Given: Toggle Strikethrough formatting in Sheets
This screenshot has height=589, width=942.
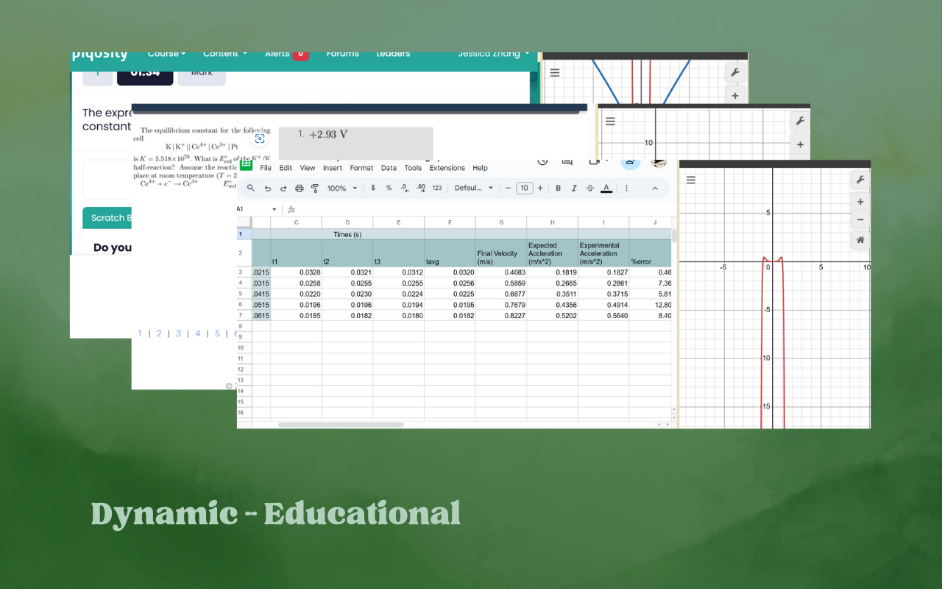Looking at the screenshot, I should coord(589,188).
